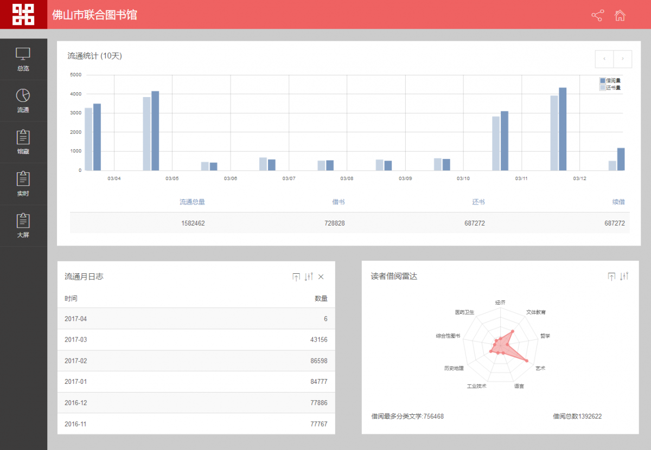This screenshot has height=450, width=651.
Task: Open 流通 circulation in sidebar
Action: pyautogui.click(x=23, y=101)
